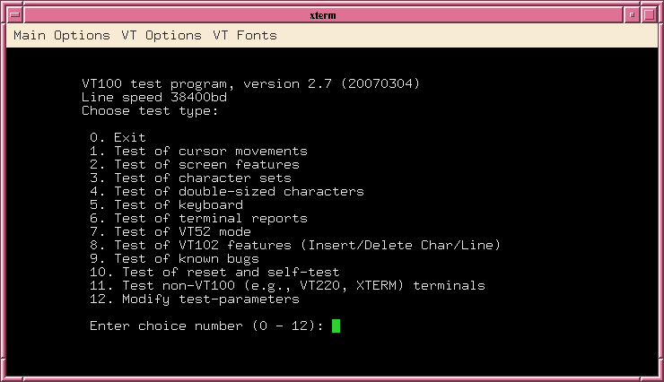The image size is (664, 382).
Task: Click 'Modify test-parameters' line
Action: coord(195,300)
